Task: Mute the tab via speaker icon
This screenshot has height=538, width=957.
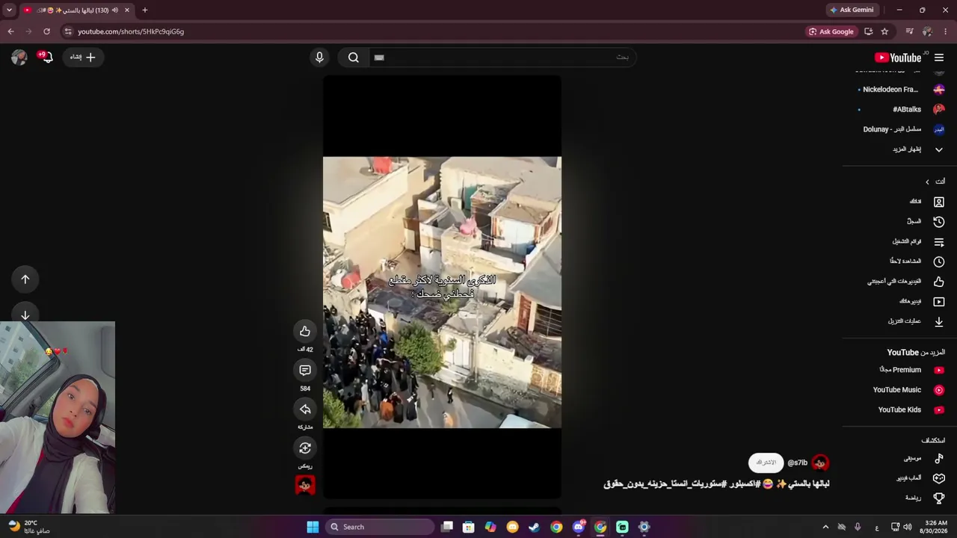Action: [114, 10]
